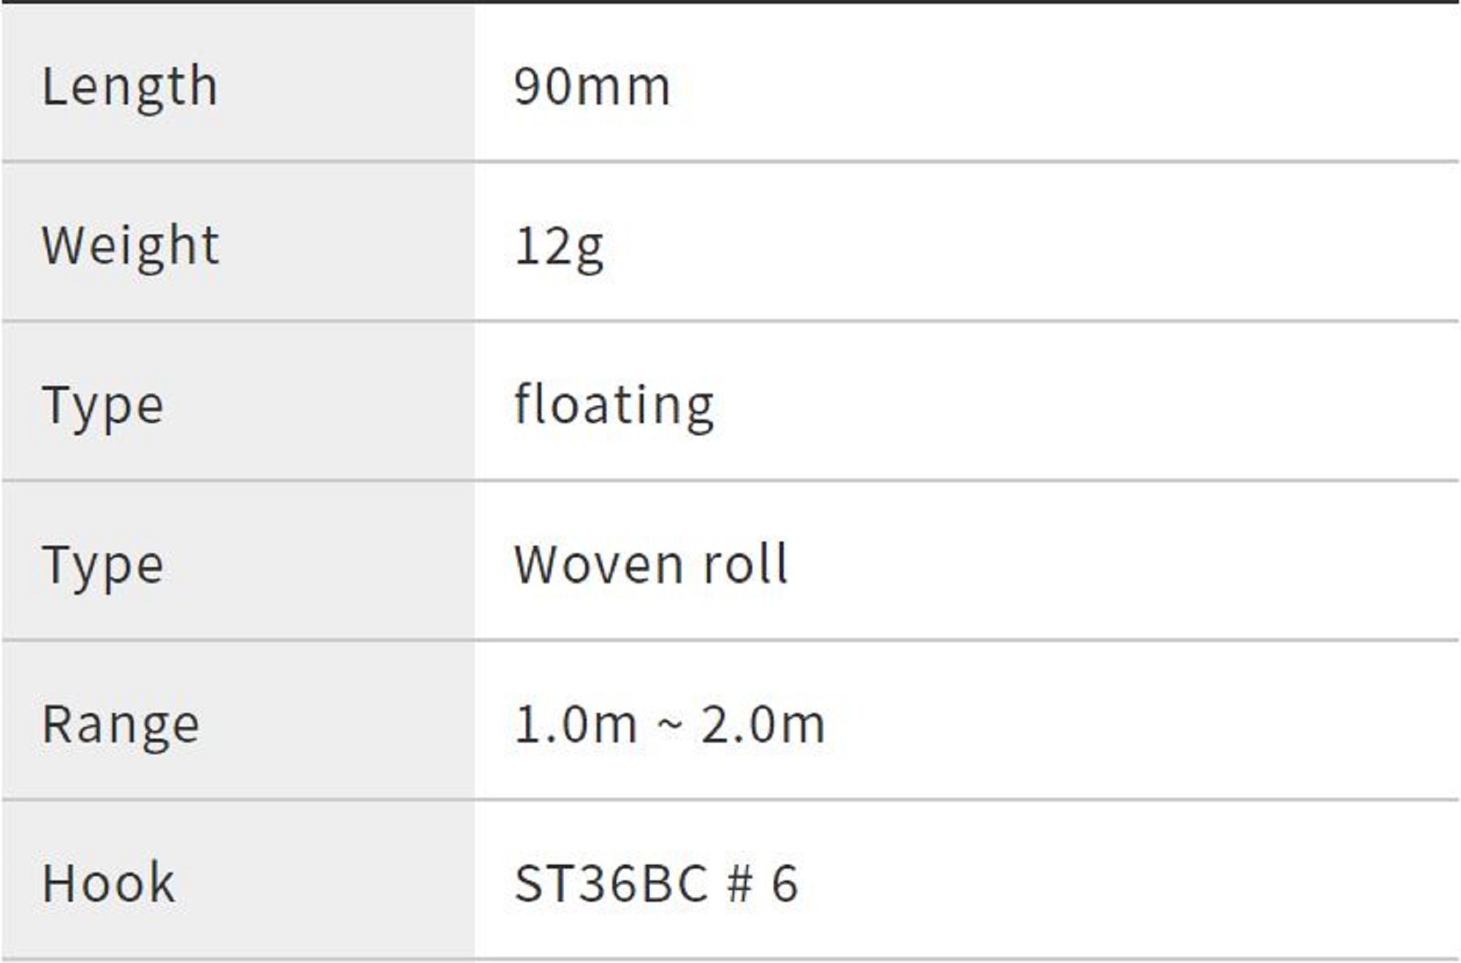This screenshot has width=1461, height=963.
Task: Click the 90mm length value
Action: [x=592, y=87]
